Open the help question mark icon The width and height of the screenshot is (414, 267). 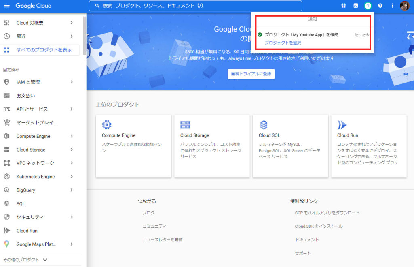click(x=380, y=6)
